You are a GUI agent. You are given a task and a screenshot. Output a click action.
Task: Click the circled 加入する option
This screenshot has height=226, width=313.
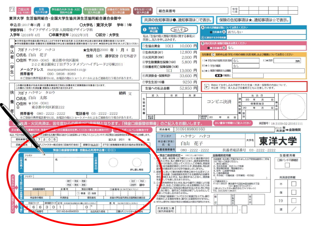[x=179, y=30]
